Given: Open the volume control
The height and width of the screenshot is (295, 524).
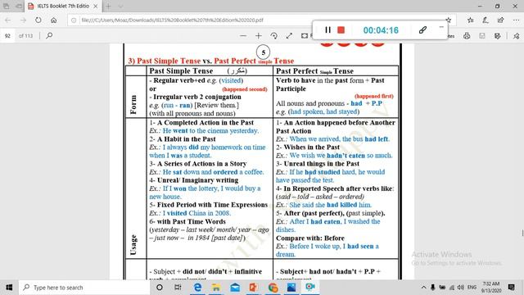Looking at the screenshot, I should [x=461, y=288].
